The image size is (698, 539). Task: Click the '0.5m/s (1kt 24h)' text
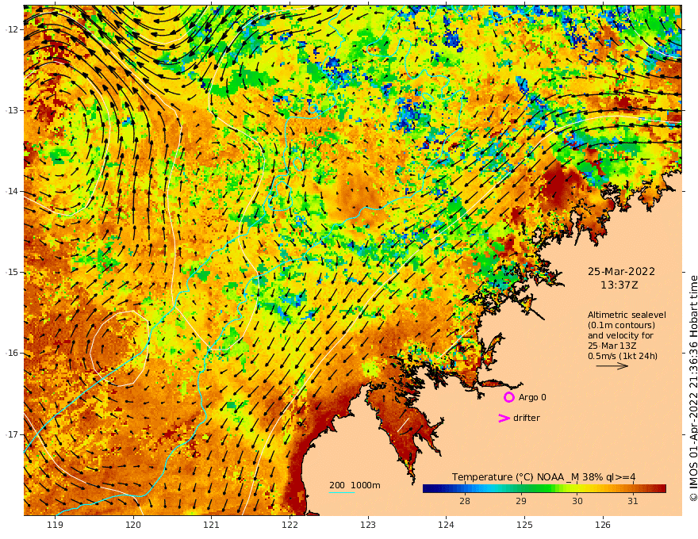[623, 356]
